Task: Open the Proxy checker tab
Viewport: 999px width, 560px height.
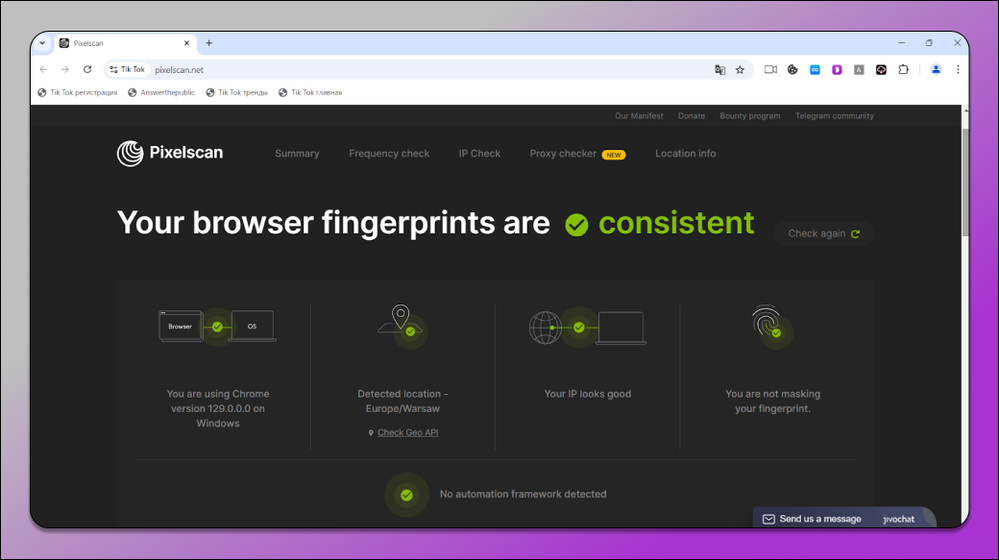Action: point(563,154)
